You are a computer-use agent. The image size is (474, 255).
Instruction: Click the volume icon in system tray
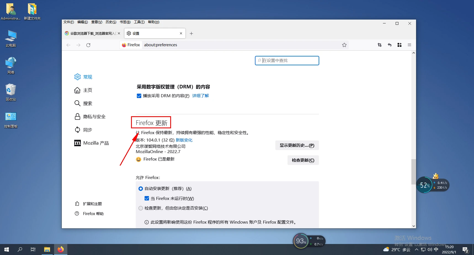pos(430,250)
